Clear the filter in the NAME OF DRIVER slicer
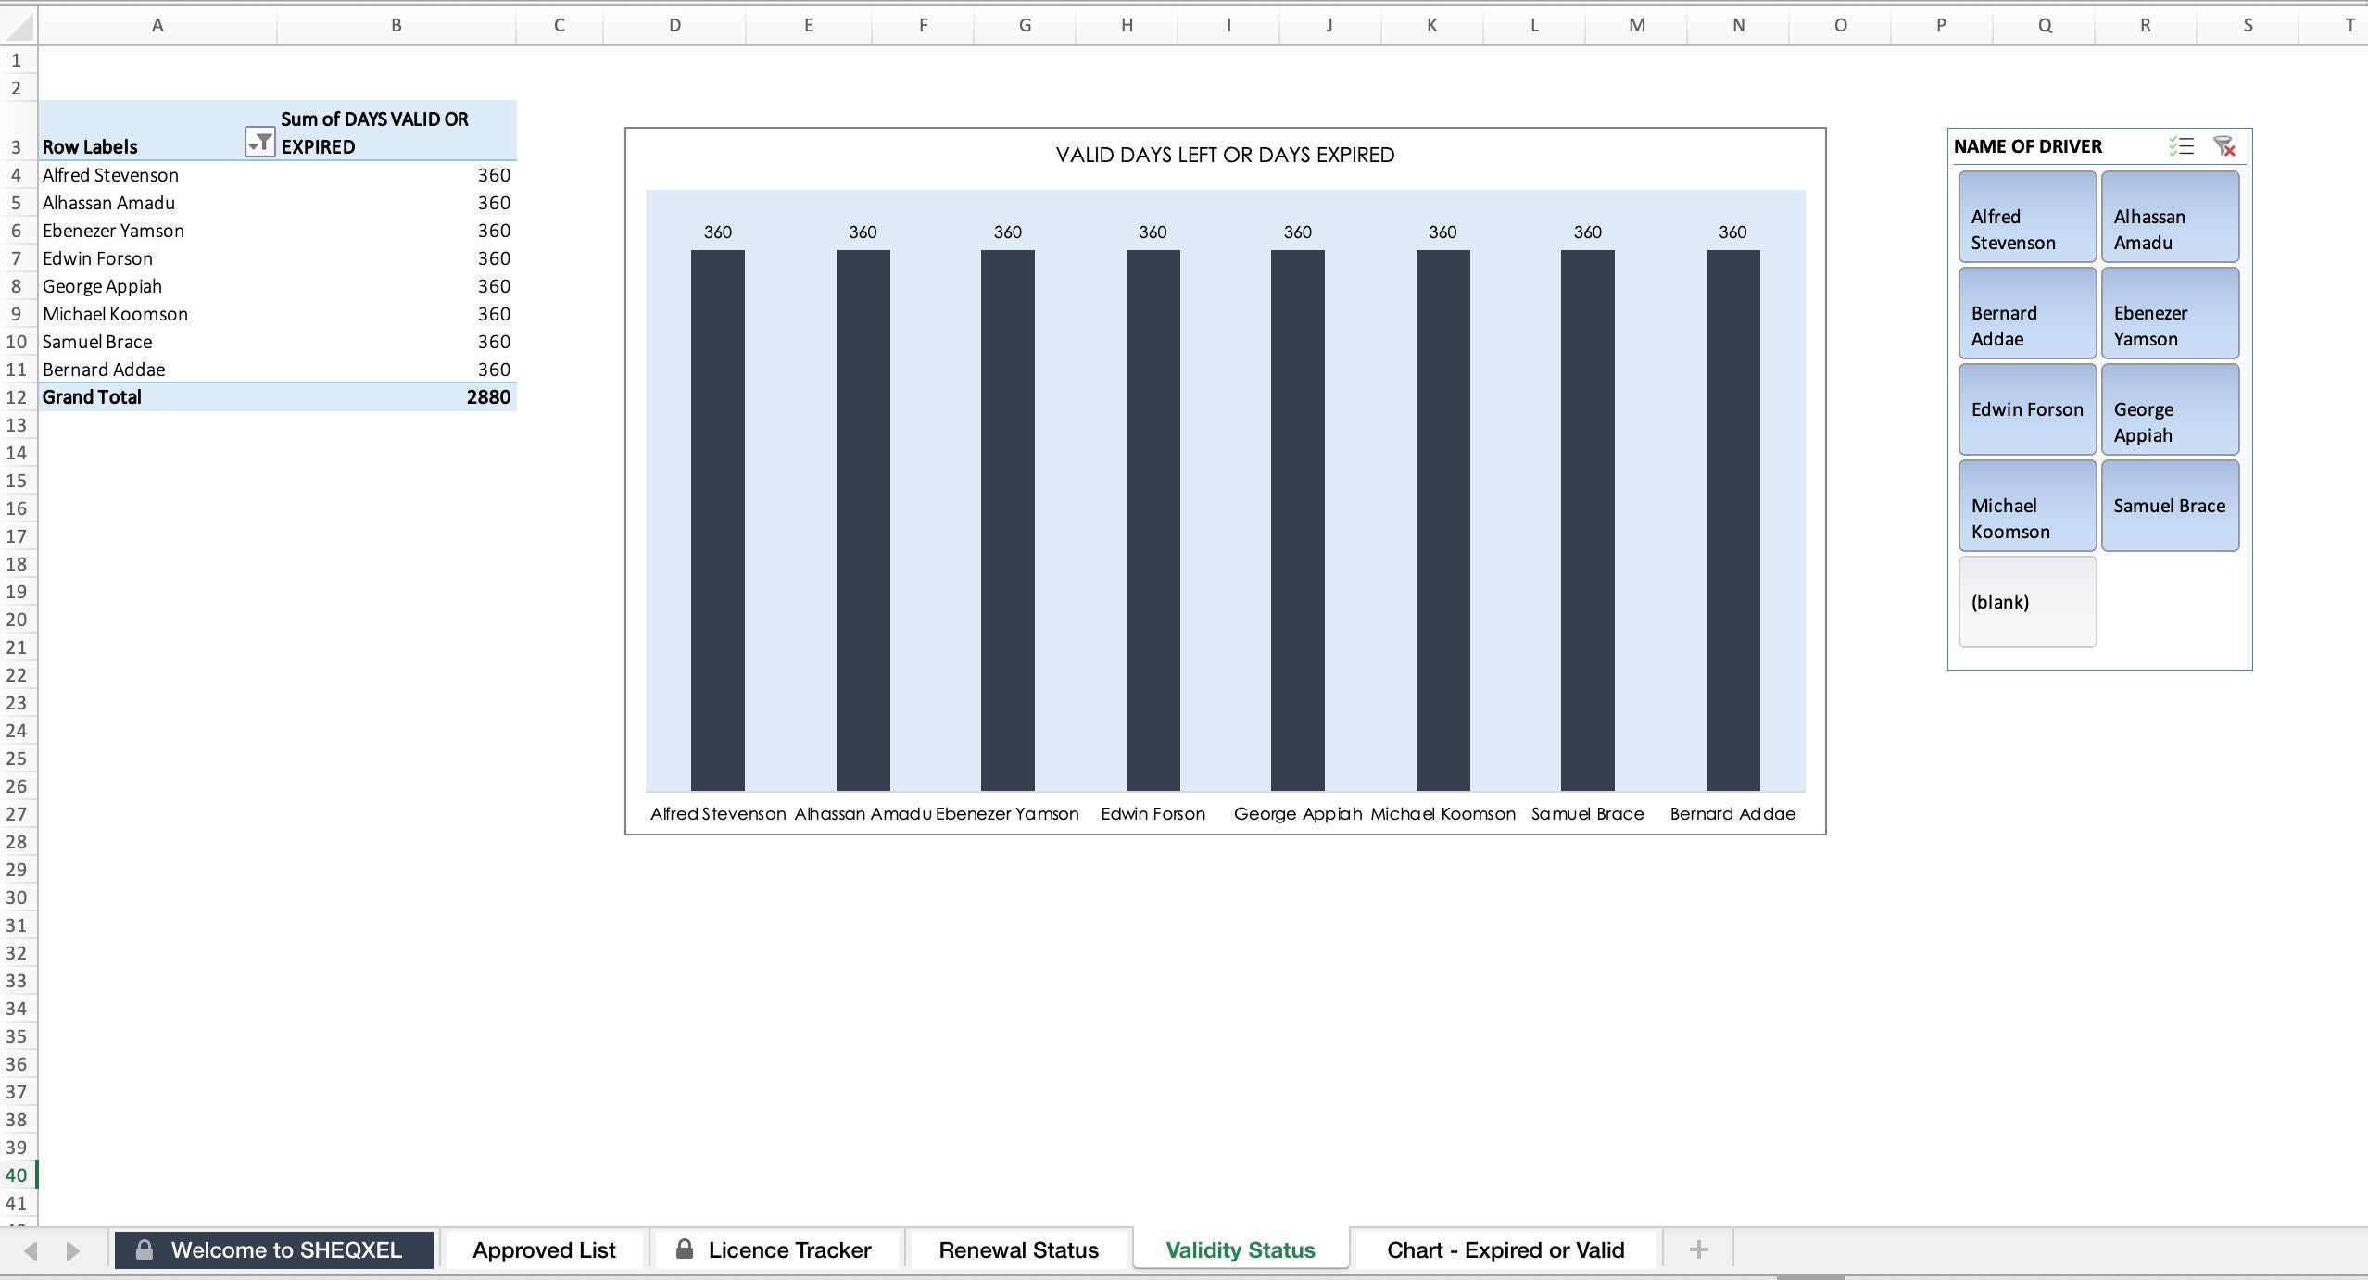 [x=2225, y=146]
